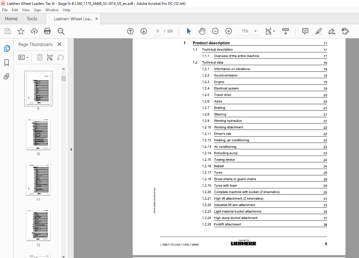Viewport: 359px width, 258px height.
Task: Follow the Technical data contents link
Action: pyautogui.click(x=213, y=62)
